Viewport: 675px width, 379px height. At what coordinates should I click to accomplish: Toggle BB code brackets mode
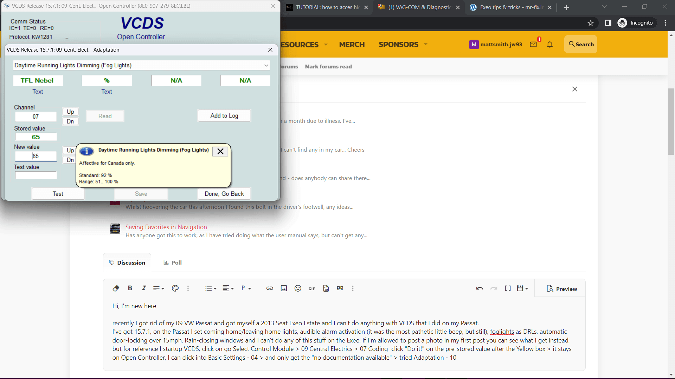click(508, 288)
